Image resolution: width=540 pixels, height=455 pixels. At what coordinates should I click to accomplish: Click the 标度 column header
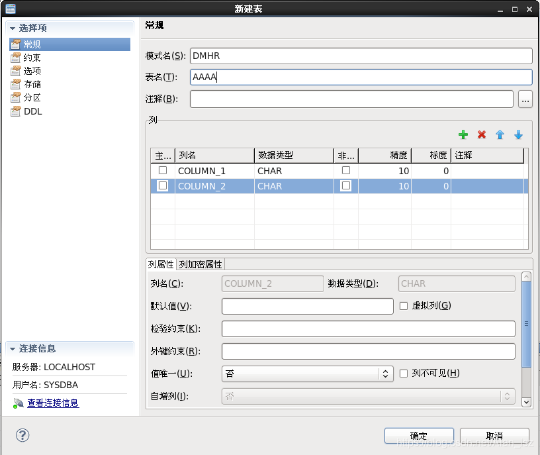pos(431,156)
